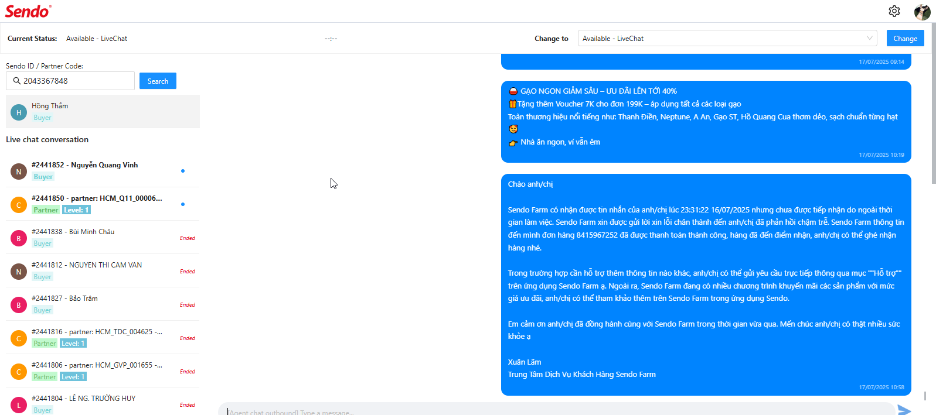The image size is (936, 415).
Task: Click NGUYEN THI CAM VAN's avatar
Action: click(19, 272)
